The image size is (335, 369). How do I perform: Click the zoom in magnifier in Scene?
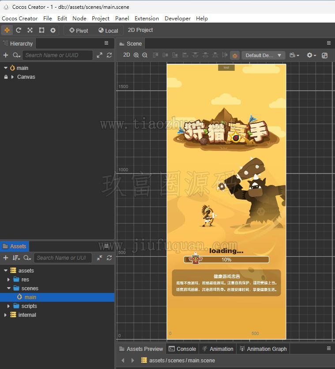tap(136, 55)
